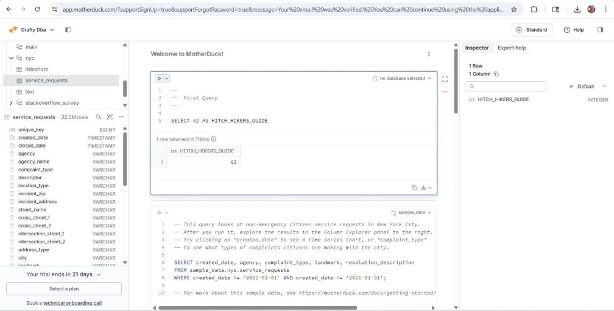Open the Chrome profile avatar
Image resolution: width=614 pixels, height=311 pixels.
pyautogui.click(x=591, y=9)
